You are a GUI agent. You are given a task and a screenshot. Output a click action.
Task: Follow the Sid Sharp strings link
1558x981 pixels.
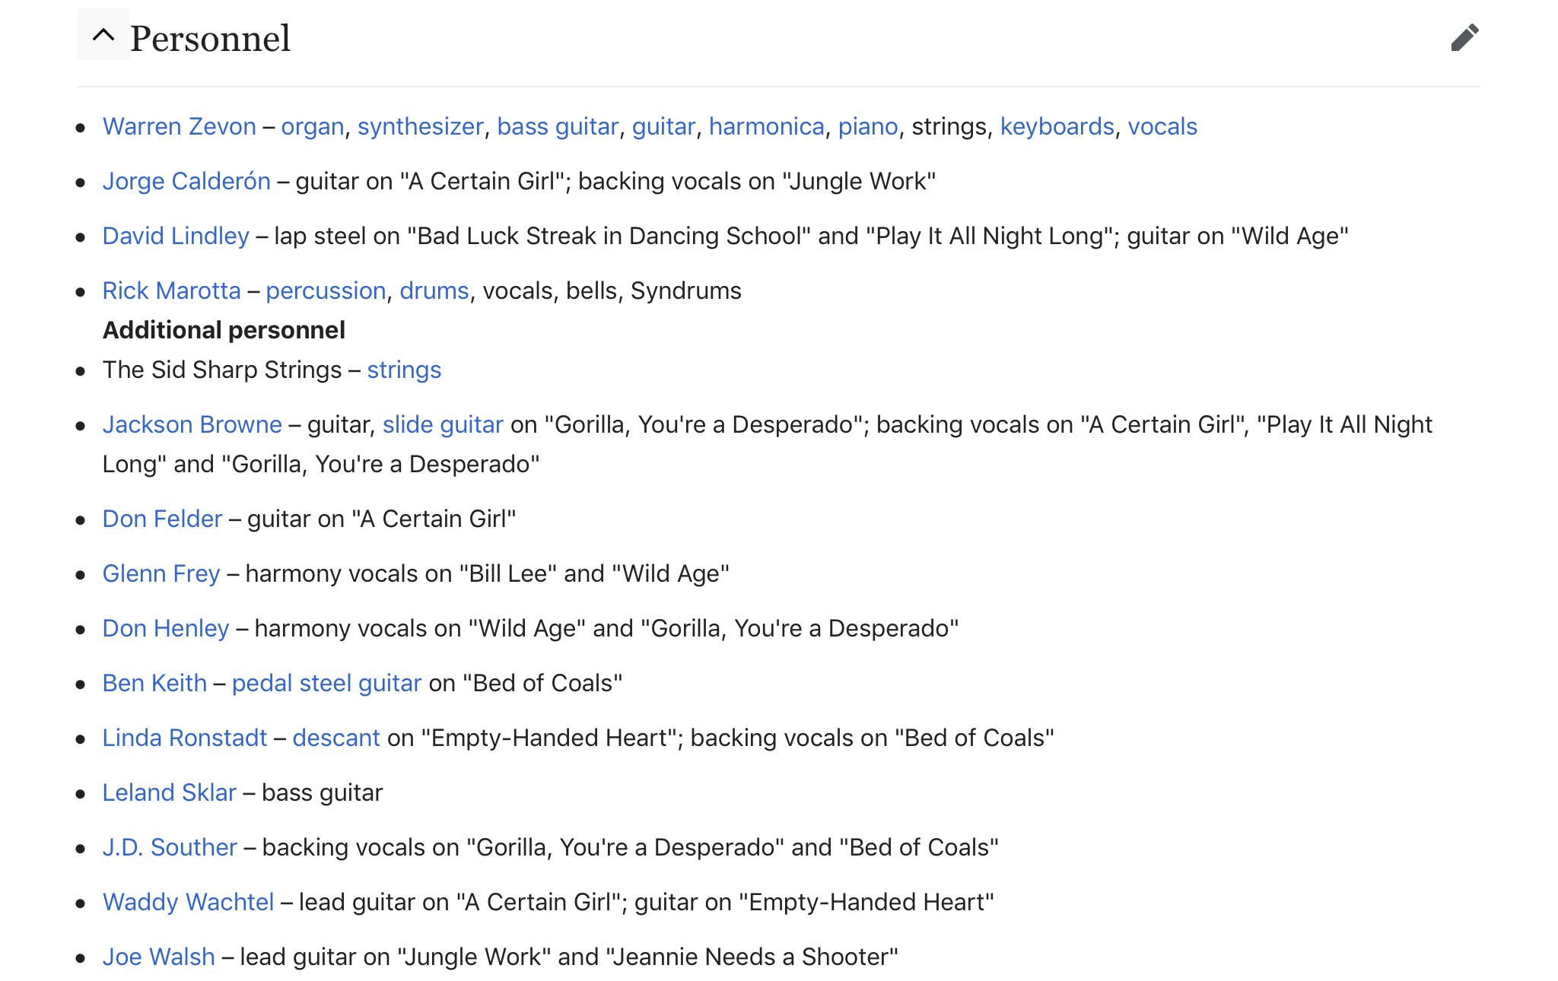(x=404, y=370)
